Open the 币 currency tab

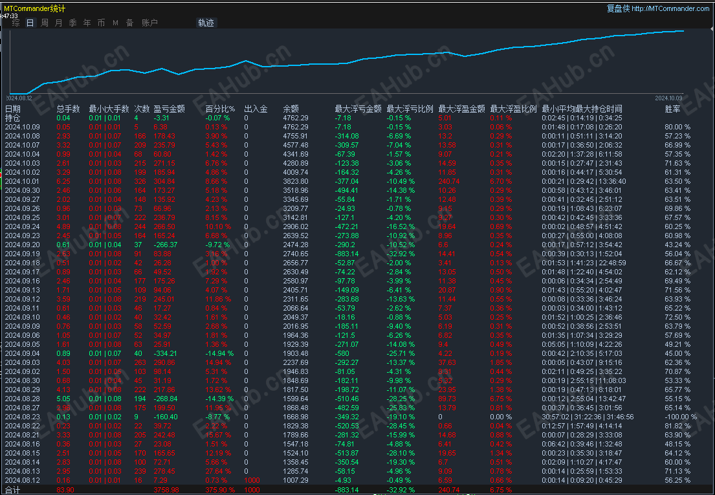pyautogui.click(x=101, y=23)
